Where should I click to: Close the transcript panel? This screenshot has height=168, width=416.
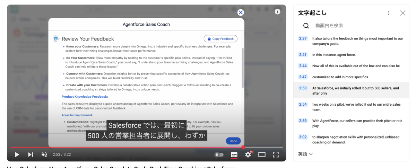coord(402,13)
